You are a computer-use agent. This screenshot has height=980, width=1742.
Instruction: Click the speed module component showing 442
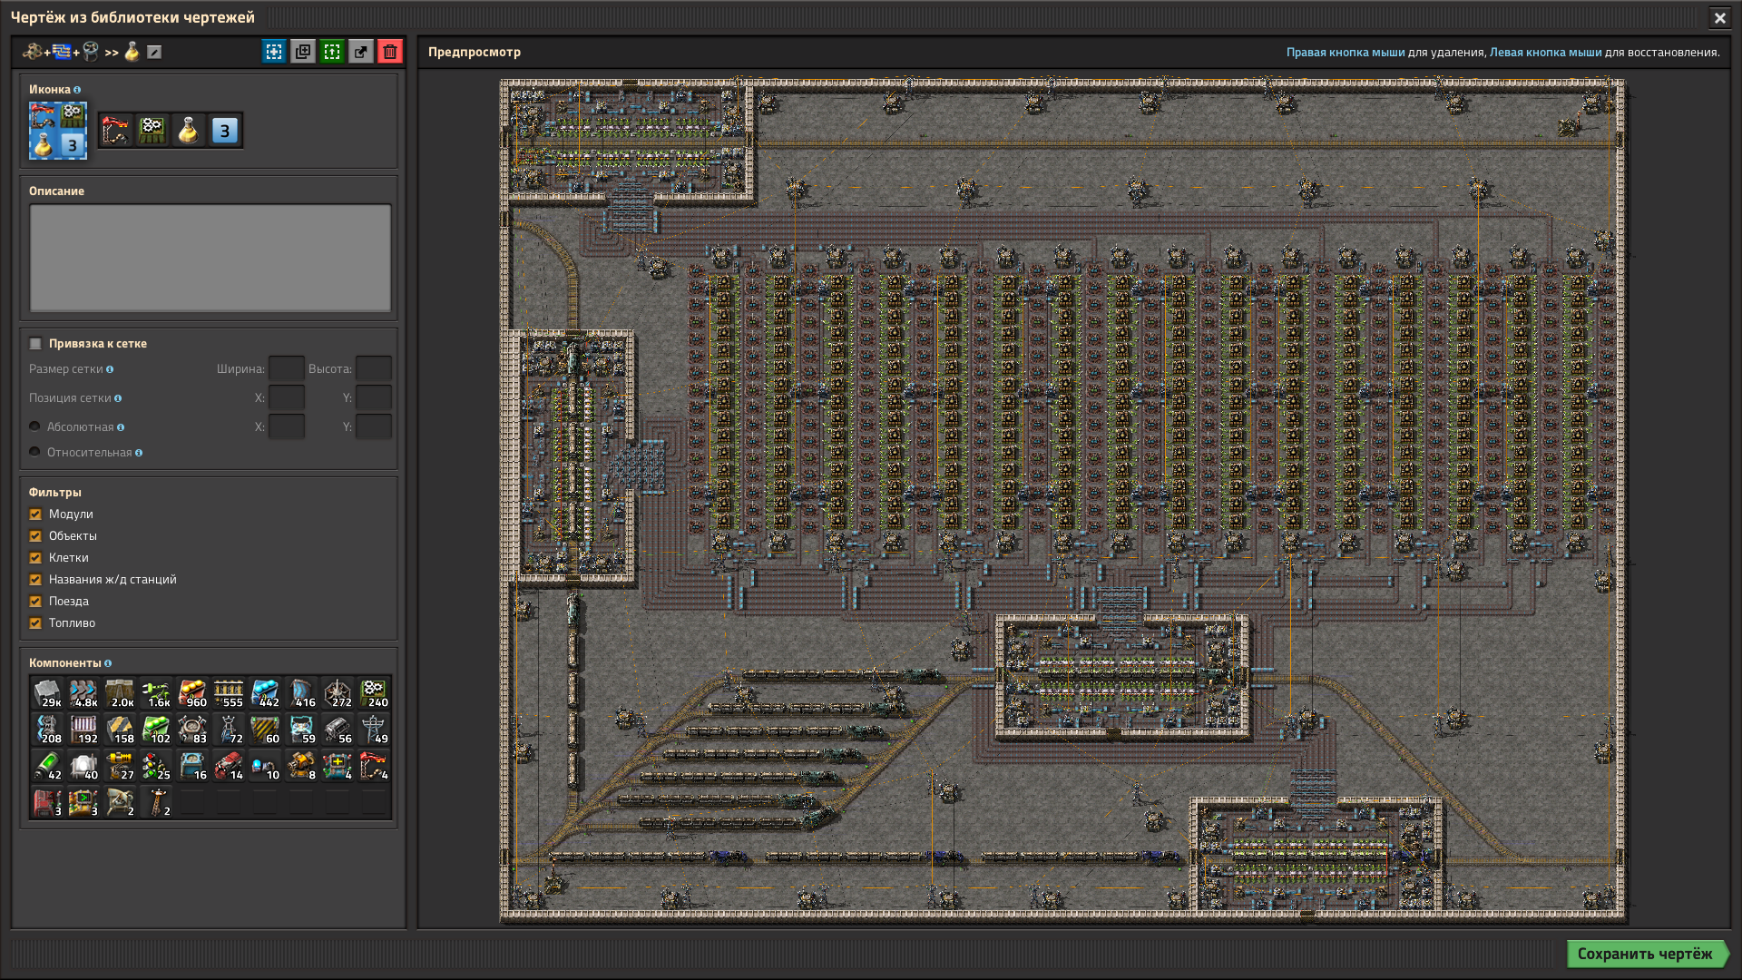(265, 693)
